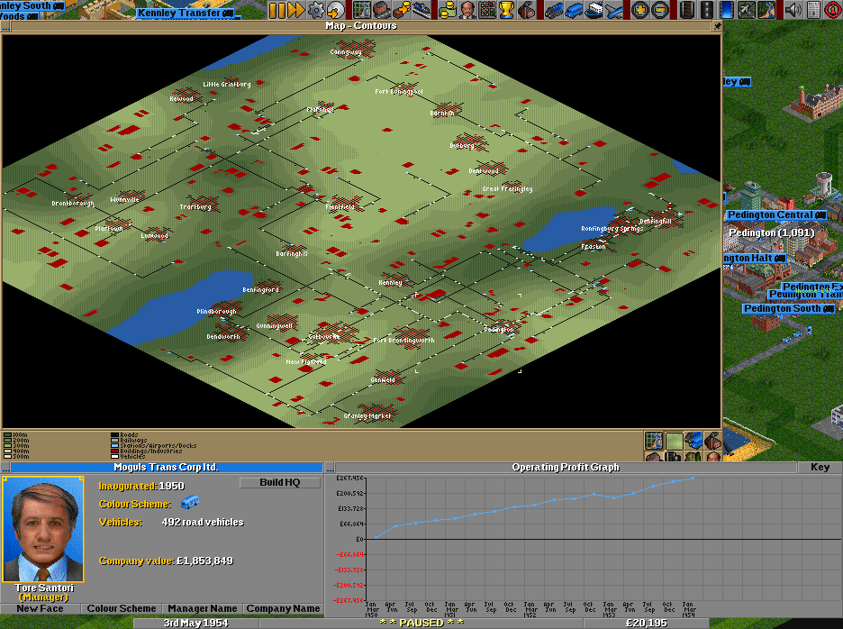Click the Moguls Trans Corp ltd. title bar
The height and width of the screenshot is (629, 843).
click(167, 467)
